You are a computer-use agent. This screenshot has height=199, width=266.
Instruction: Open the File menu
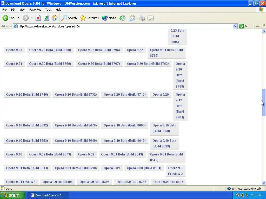[x=4, y=10]
